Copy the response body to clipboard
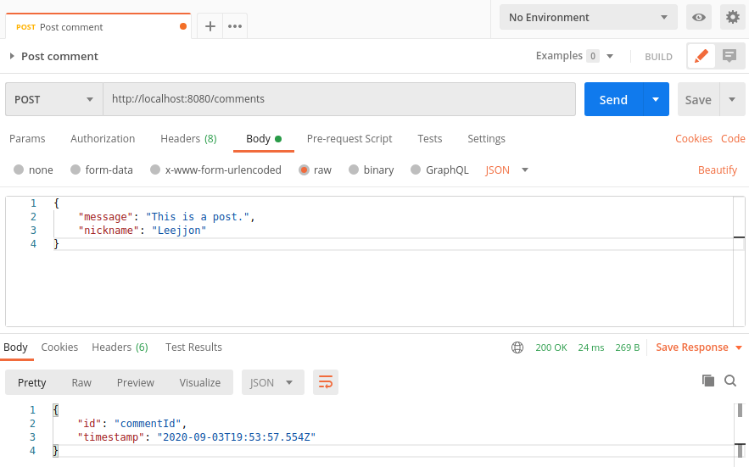749x467 pixels. pos(708,381)
